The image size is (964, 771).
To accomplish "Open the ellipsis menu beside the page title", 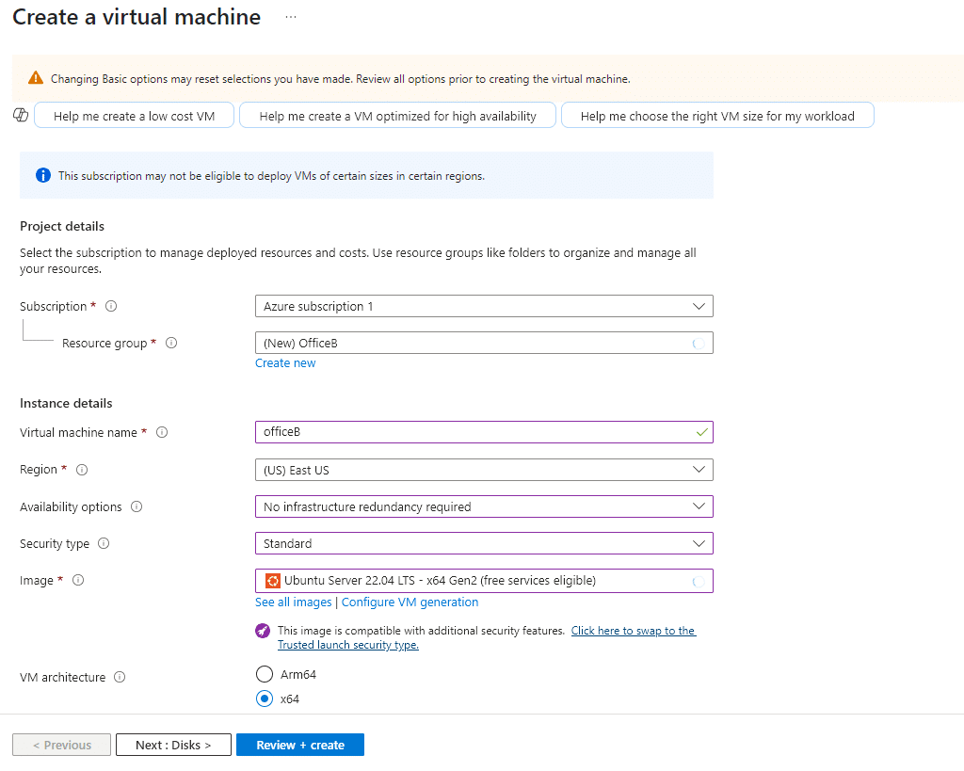I will click(291, 18).
